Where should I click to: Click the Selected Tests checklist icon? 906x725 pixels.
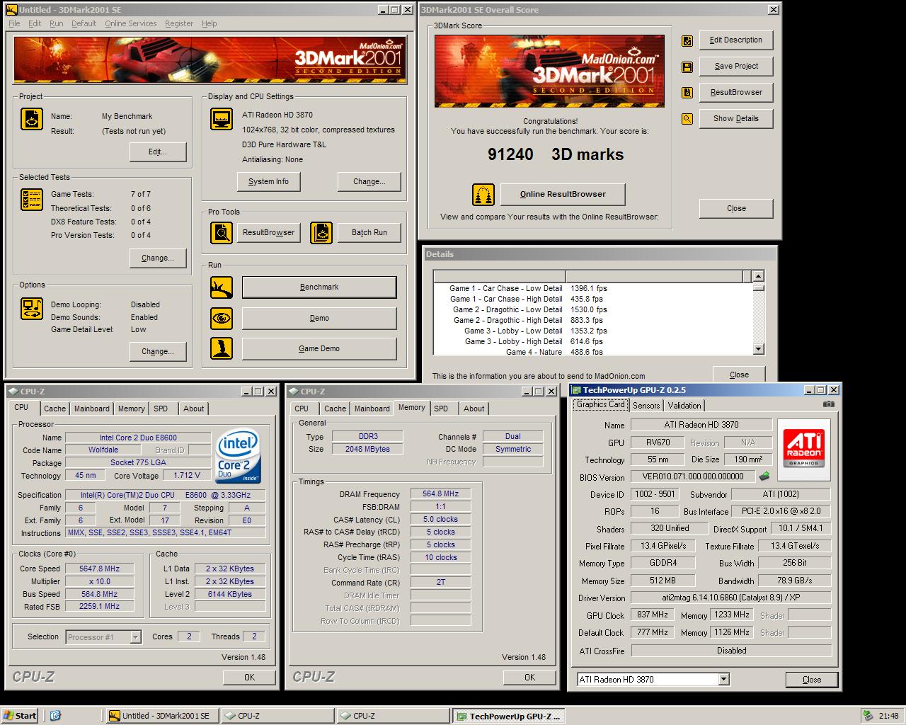coord(32,200)
